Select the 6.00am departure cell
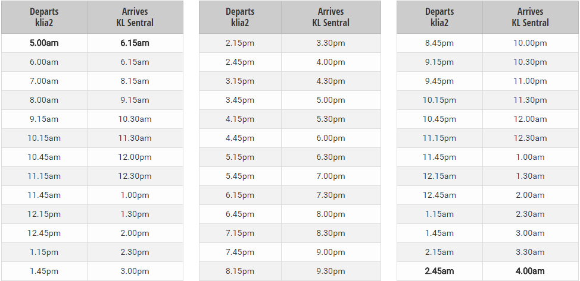This screenshot has height=281, width=580. 44,62
